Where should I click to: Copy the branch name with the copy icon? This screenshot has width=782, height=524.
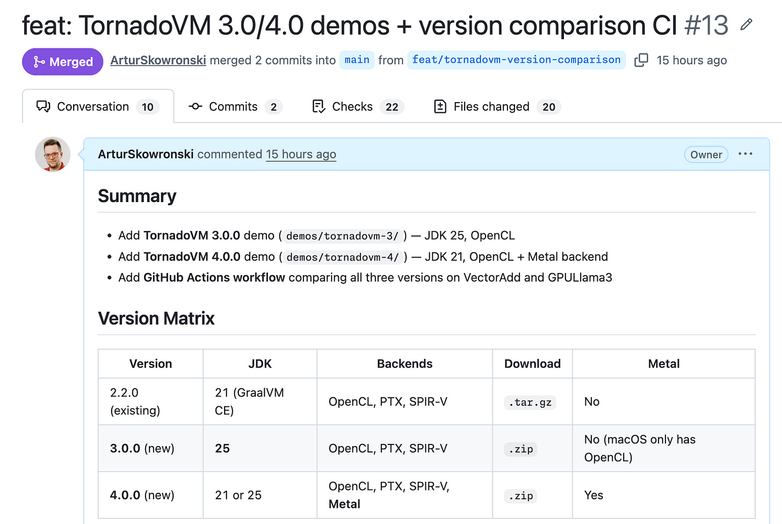(x=641, y=60)
